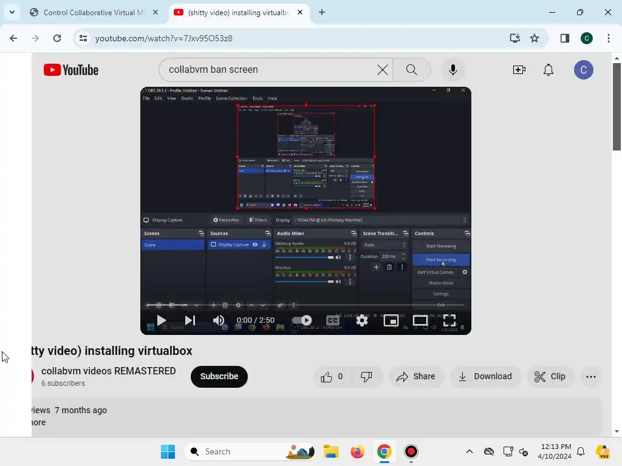The height and width of the screenshot is (466, 622).
Task: Reload the current page
Action: pyautogui.click(x=57, y=38)
